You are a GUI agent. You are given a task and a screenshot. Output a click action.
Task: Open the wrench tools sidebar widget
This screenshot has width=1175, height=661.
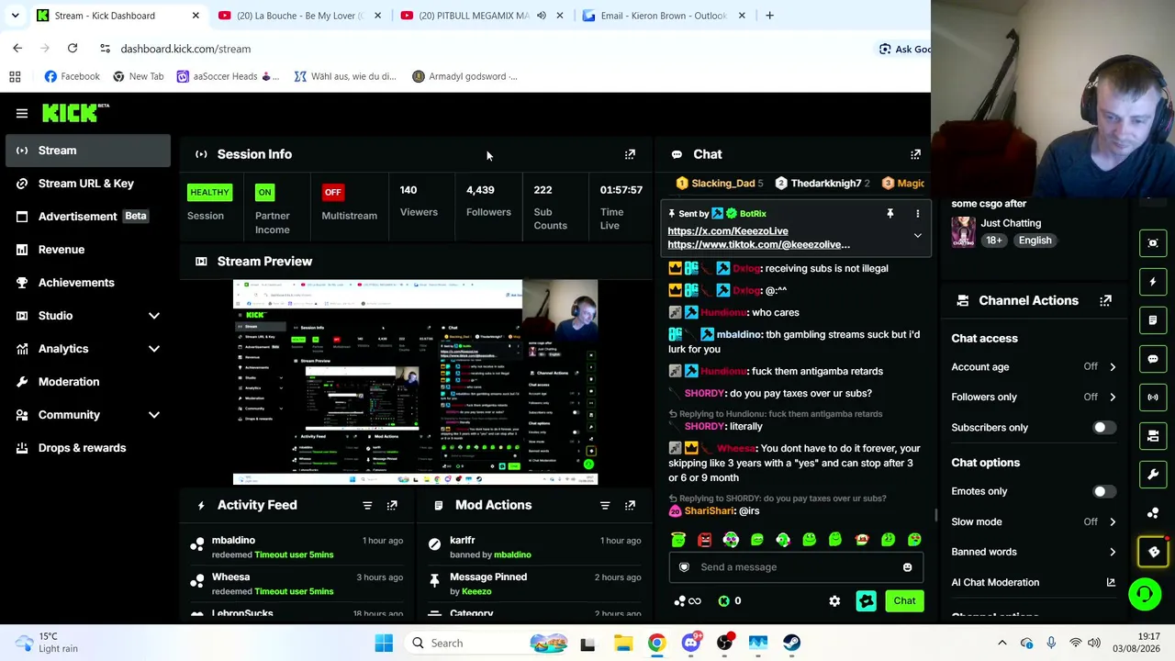(x=1153, y=475)
